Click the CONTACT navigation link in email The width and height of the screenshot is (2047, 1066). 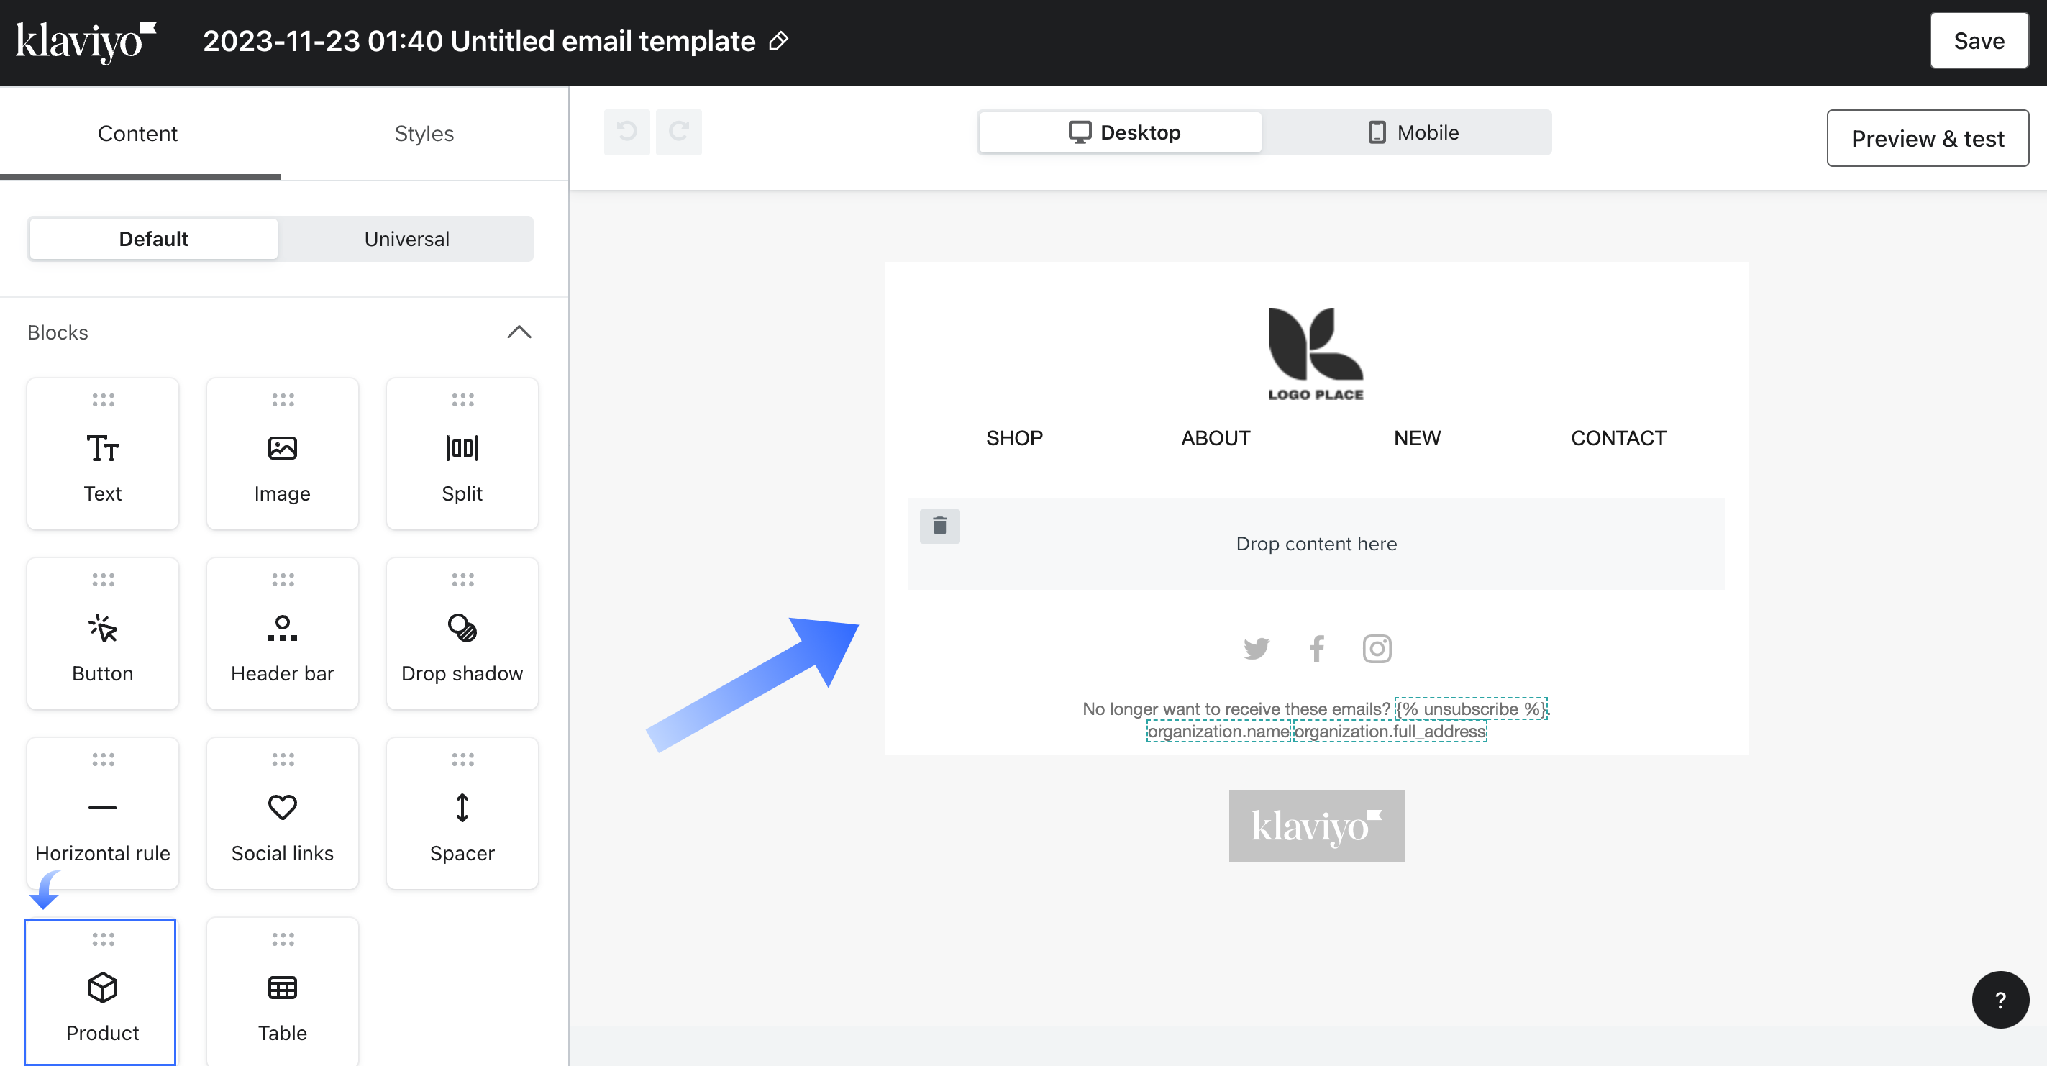pos(1618,438)
